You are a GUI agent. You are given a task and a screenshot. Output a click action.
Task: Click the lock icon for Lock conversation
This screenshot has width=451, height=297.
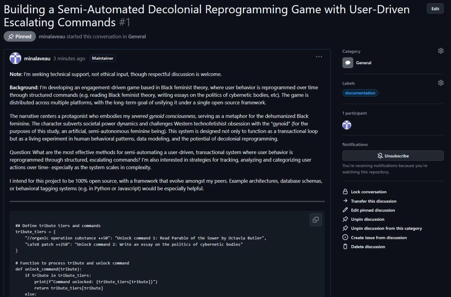[345, 192]
